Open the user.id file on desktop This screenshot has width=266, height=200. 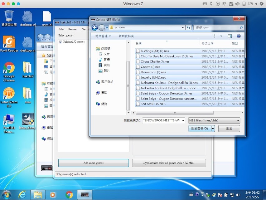click(47, 18)
